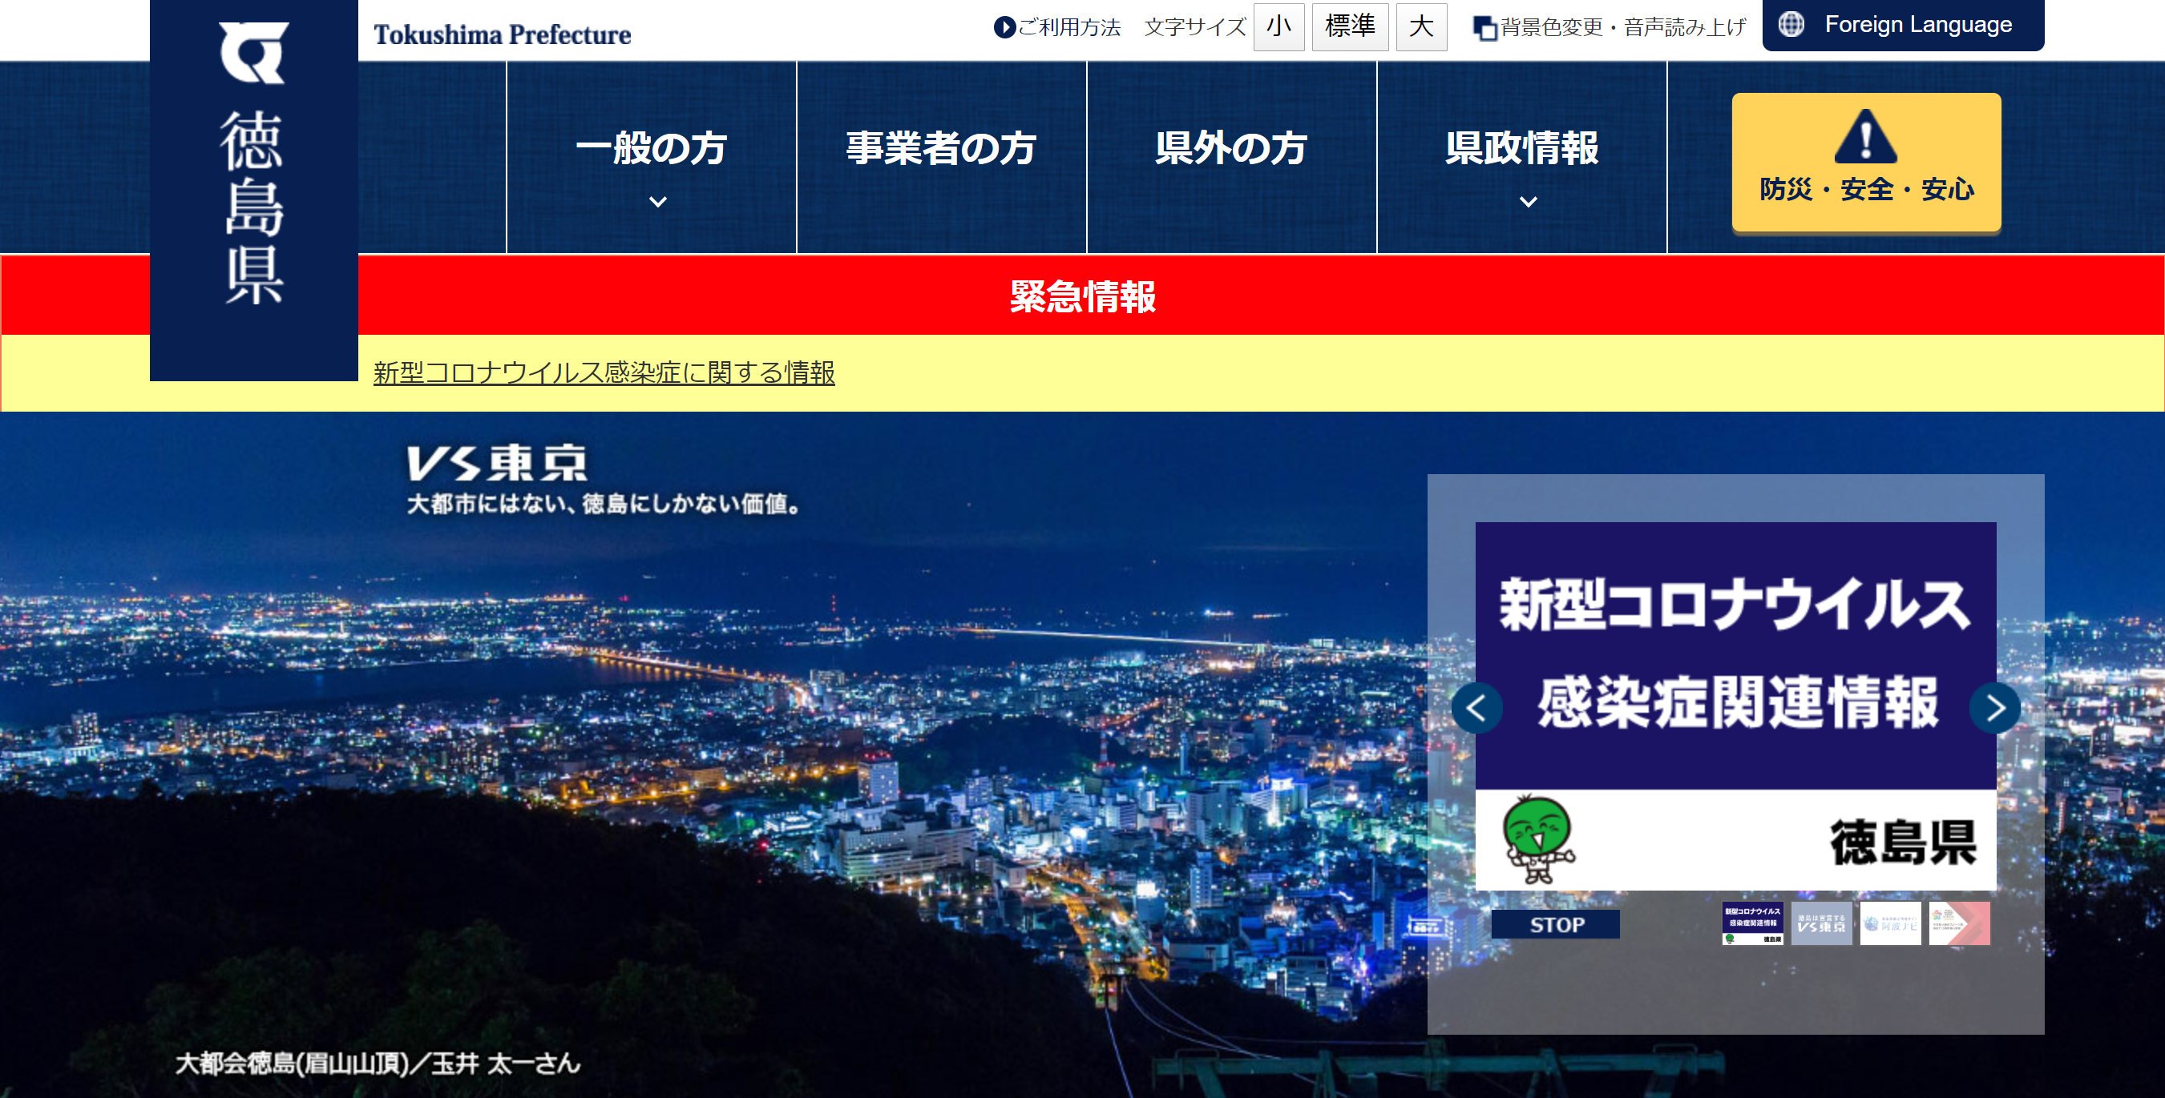2165x1098 pixels.
Task: Expand the chevron under 県政情報
Action: tap(1529, 202)
